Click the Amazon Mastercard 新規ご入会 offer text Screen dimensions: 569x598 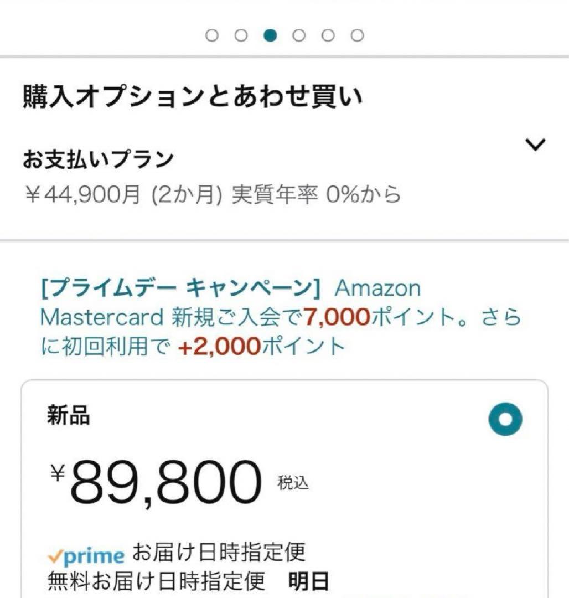click(172, 317)
